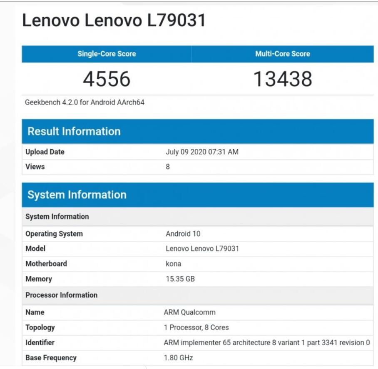378x369 pixels.
Task: Click the Views count value 8
Action: pos(168,167)
